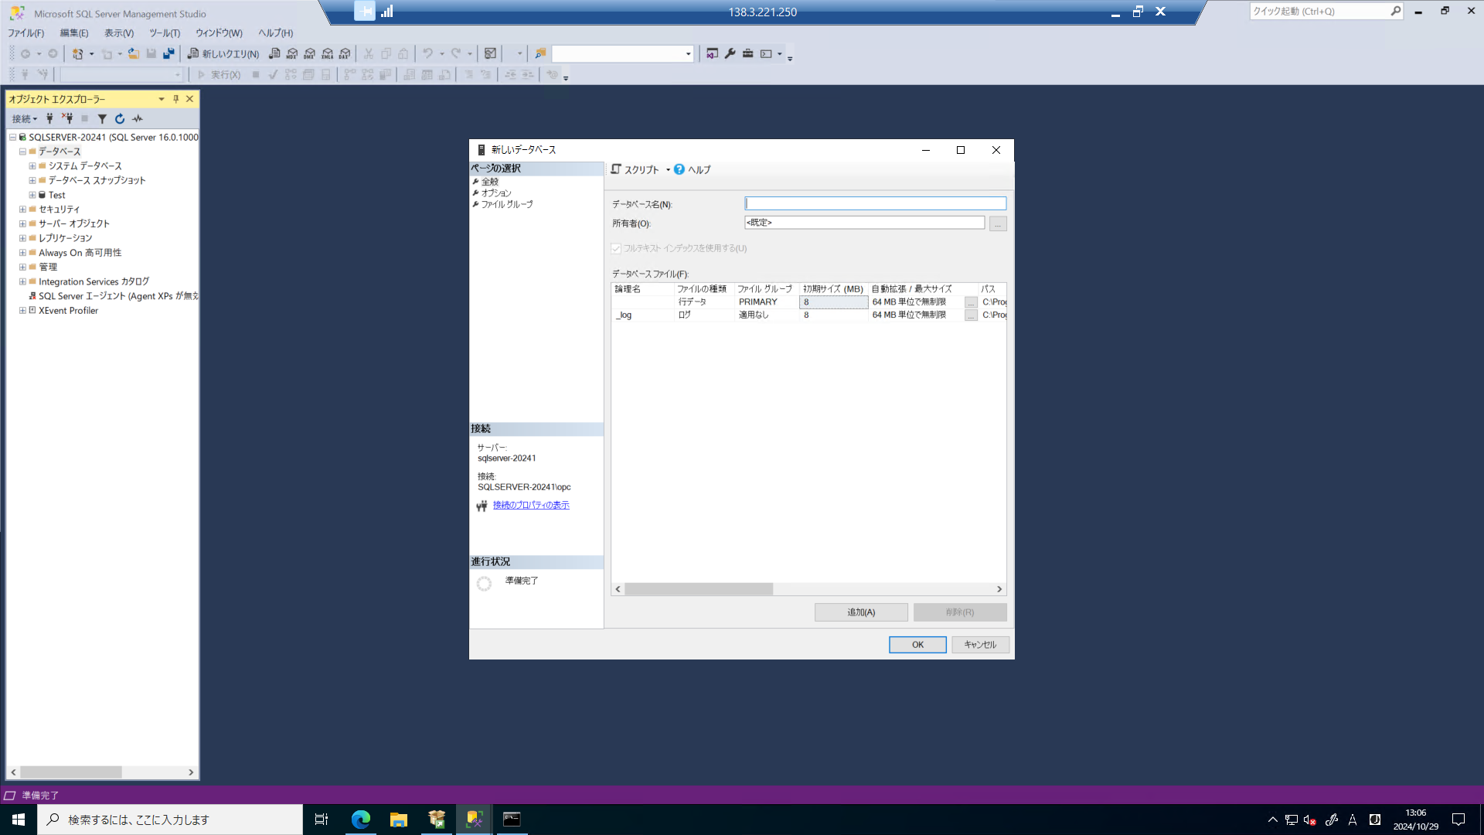The width and height of the screenshot is (1484, 835).
Task: Click the Cut icon in toolbar
Action: click(368, 53)
